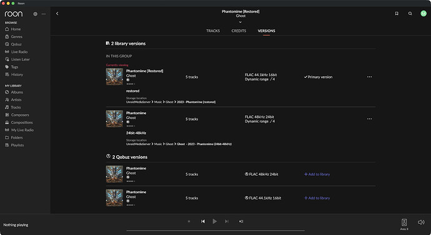Browse Albums in My Library
Image resolution: width=431 pixels, height=235 pixels.
pyautogui.click(x=14, y=92)
